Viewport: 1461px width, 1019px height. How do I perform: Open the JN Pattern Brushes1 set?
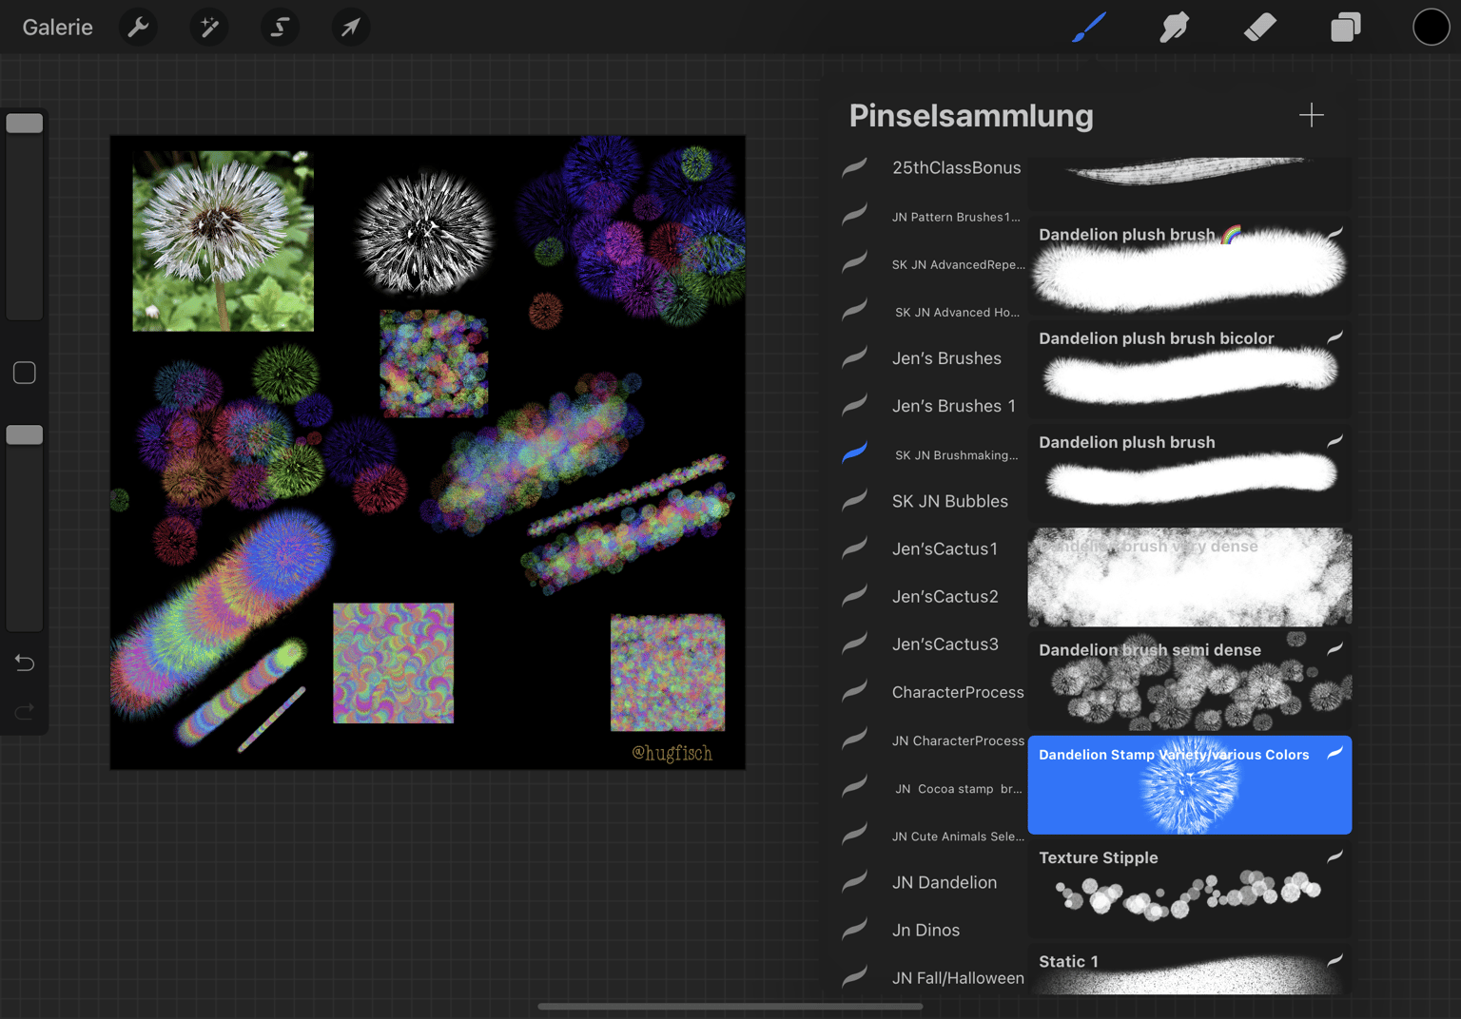(932, 216)
